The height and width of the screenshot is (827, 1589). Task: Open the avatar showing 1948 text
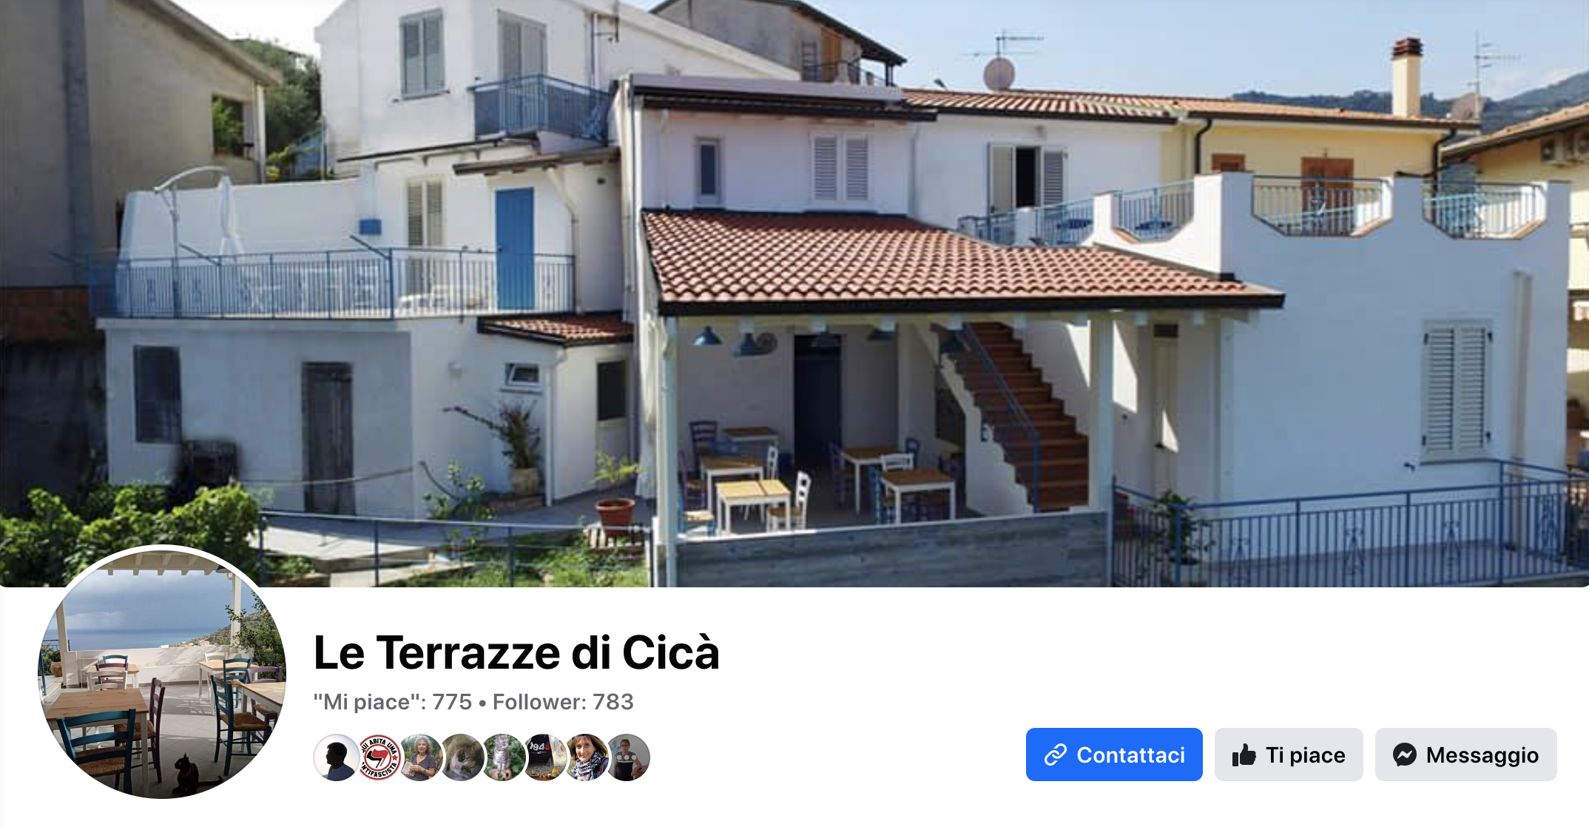coord(544,757)
